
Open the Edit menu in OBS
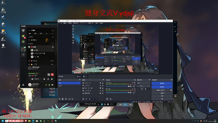pos(65,23)
